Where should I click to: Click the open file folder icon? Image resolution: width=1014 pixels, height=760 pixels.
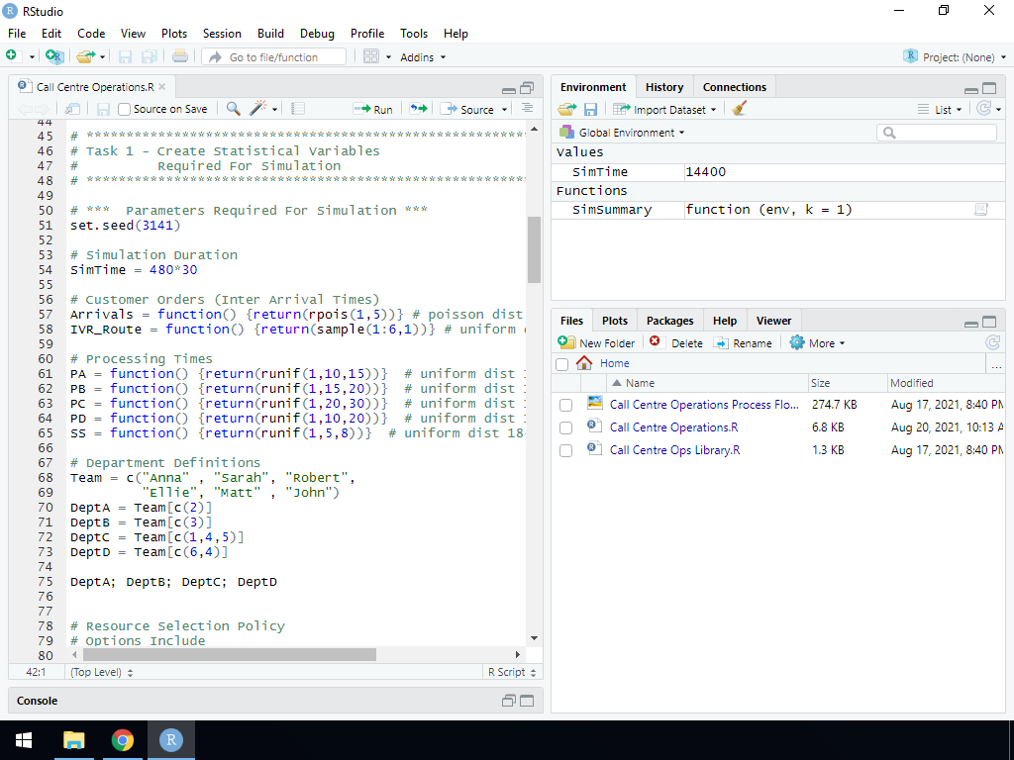(x=85, y=57)
